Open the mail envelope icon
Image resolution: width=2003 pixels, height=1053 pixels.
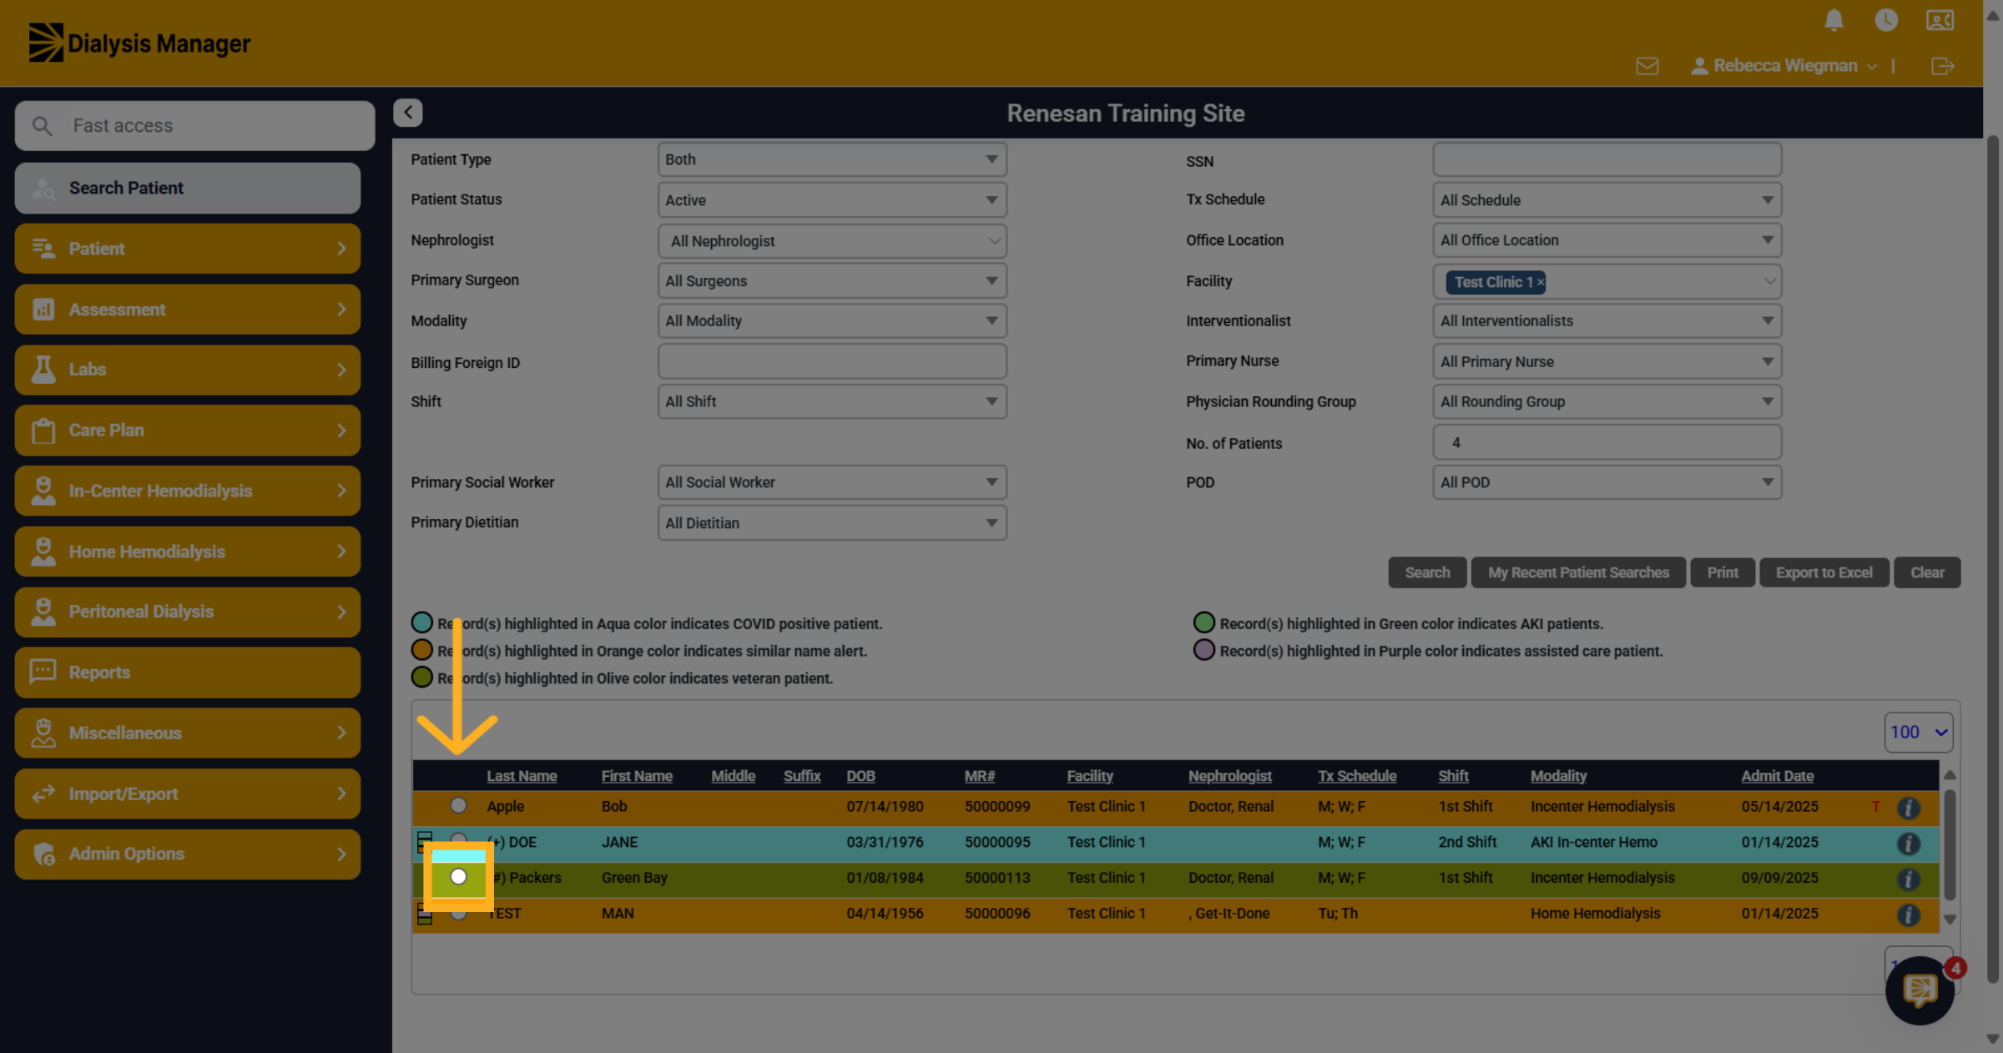pyautogui.click(x=1647, y=66)
